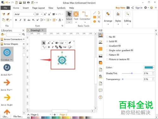Adjust the Shade/Tint slider
The width and height of the screenshot is (158, 119).
click(132, 73)
